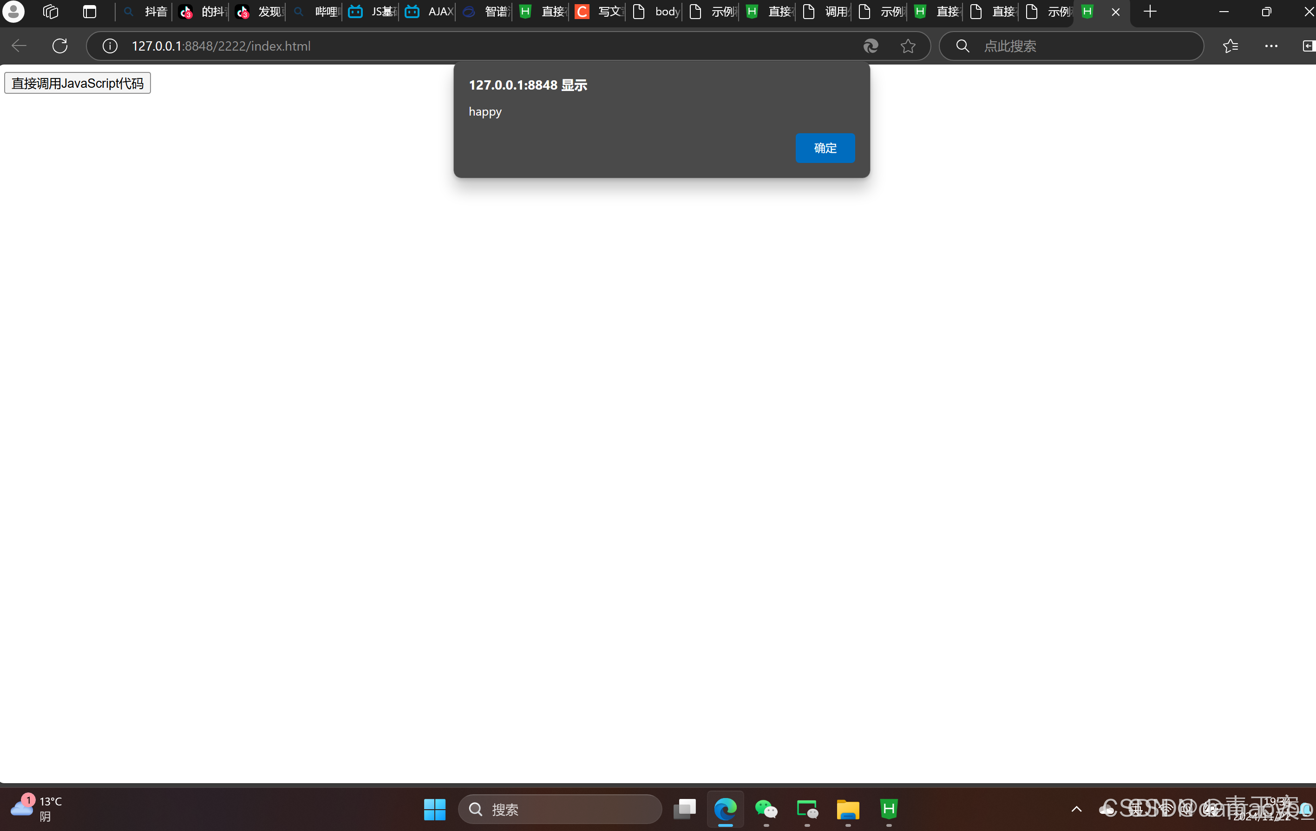
Task: Expand the system tray hidden icons chevron
Action: point(1076,809)
